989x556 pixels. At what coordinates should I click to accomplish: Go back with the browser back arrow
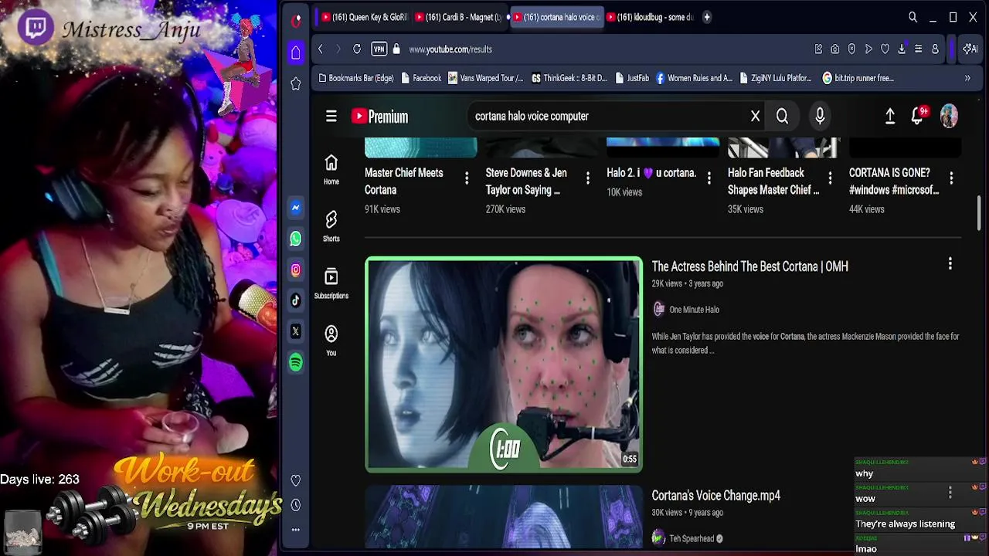(321, 49)
